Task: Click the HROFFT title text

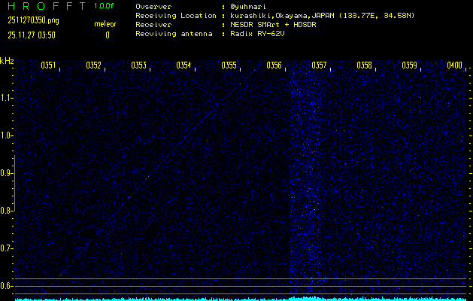Action: coord(47,6)
